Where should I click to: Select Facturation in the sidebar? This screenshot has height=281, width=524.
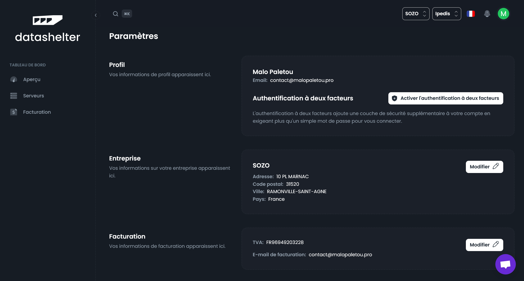(37, 112)
